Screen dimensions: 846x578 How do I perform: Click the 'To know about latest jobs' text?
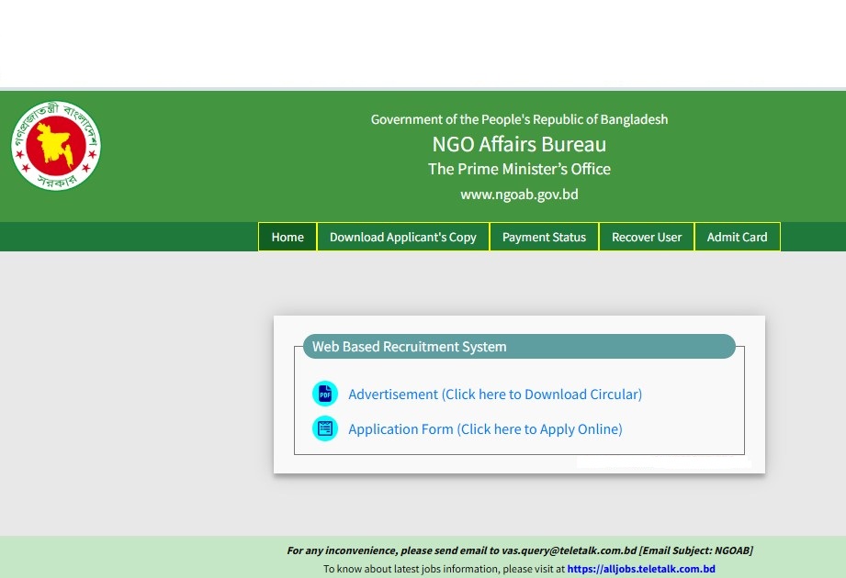pyautogui.click(x=444, y=569)
